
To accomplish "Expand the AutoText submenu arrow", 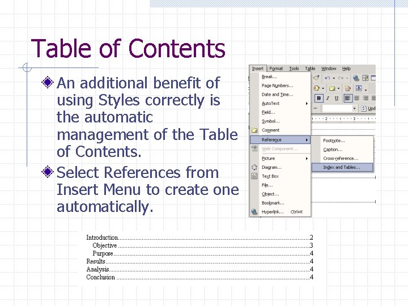I will tap(307, 104).
